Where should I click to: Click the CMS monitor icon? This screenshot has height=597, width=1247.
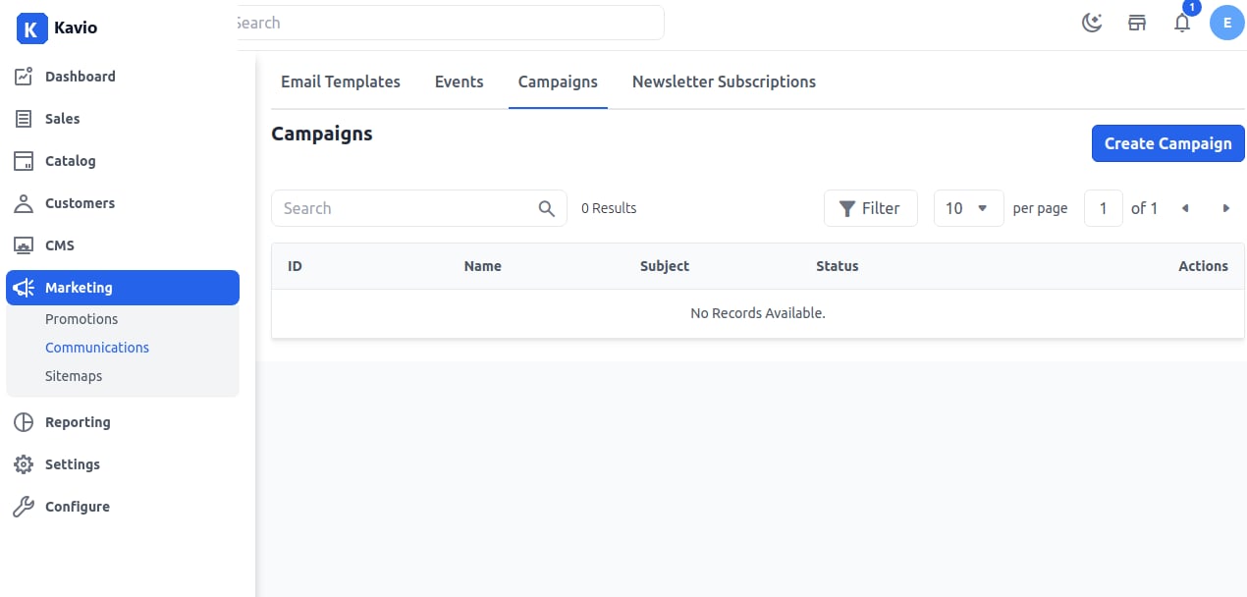(24, 245)
